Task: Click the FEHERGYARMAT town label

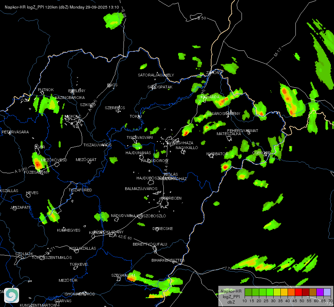Action: (243, 131)
